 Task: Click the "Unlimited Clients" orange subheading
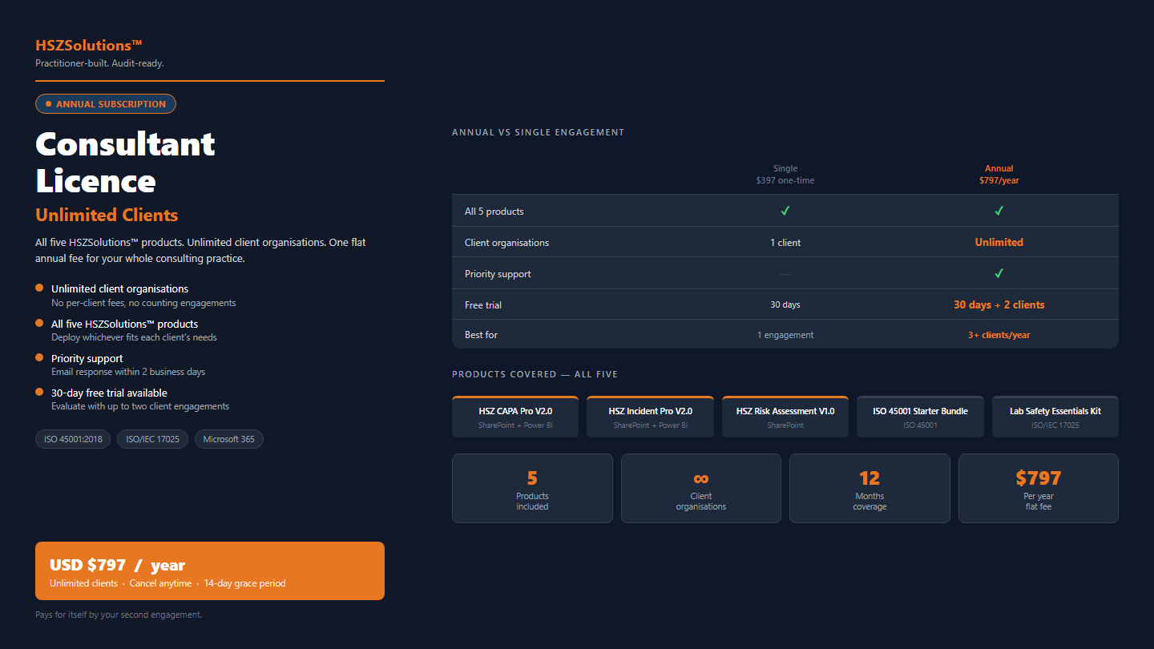pos(107,215)
